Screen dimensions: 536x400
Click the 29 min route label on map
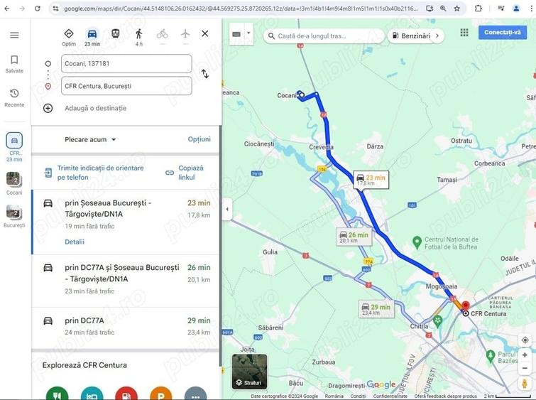(376, 309)
